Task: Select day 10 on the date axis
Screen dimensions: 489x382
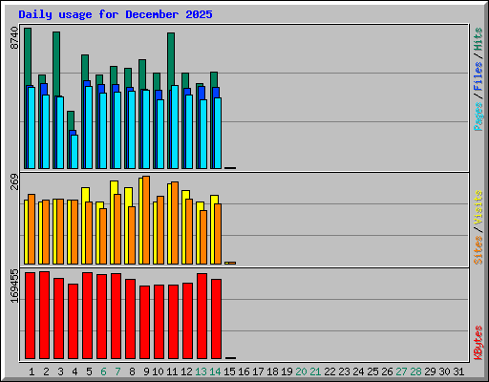Action: (x=158, y=371)
